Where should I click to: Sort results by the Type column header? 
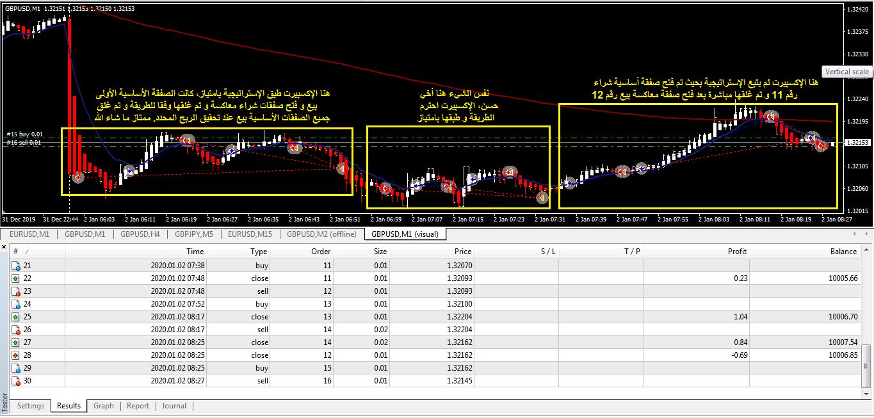coord(259,252)
